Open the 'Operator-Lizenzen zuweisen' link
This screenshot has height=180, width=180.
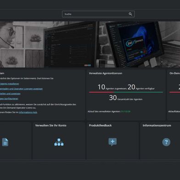click(x=21, y=89)
